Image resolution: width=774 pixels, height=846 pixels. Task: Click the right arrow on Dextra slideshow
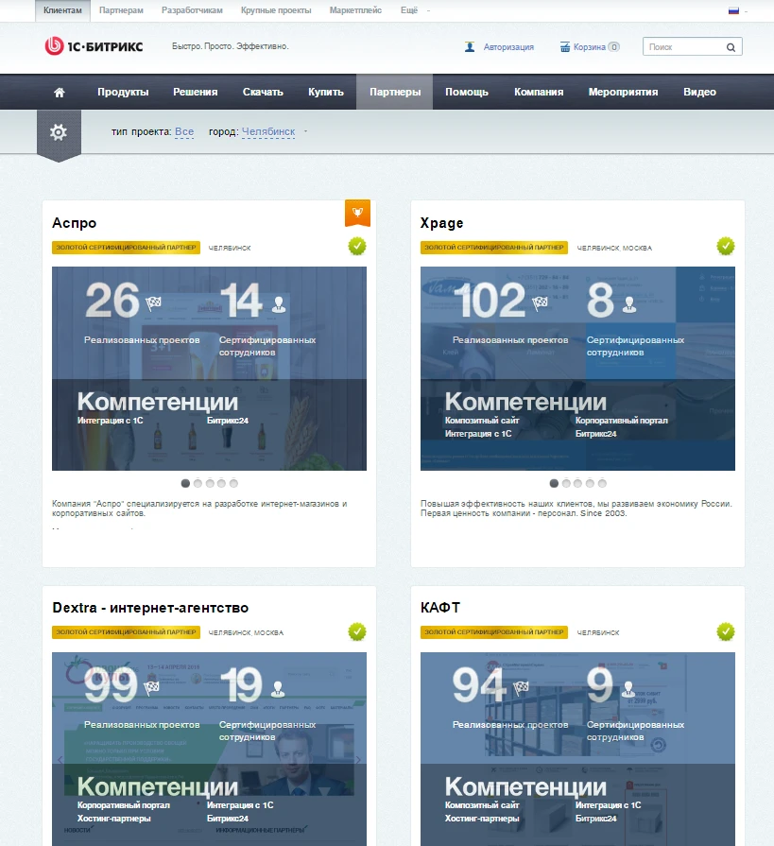(358, 760)
